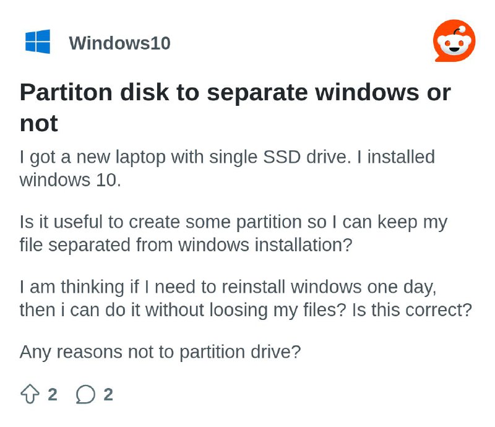Click the word 'Partiton' in the title

click(x=66, y=93)
